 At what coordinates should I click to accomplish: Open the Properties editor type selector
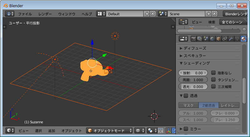coord(183,39)
